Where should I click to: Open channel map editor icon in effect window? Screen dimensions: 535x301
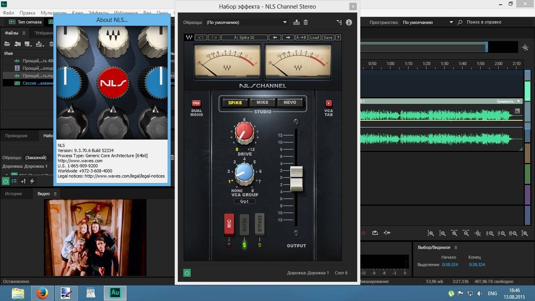339,22
